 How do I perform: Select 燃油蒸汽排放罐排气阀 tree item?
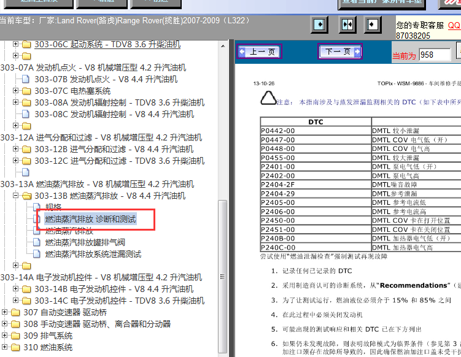click(x=85, y=242)
